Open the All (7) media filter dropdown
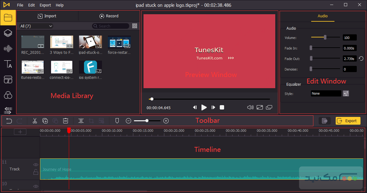Image resolution: width=367 pixels, height=193 pixels. click(36, 26)
